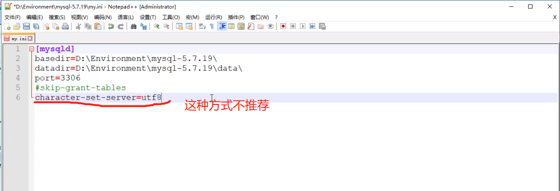Click the Redo arrow icon
Viewport: 560px width, 191px height.
tap(121, 26)
